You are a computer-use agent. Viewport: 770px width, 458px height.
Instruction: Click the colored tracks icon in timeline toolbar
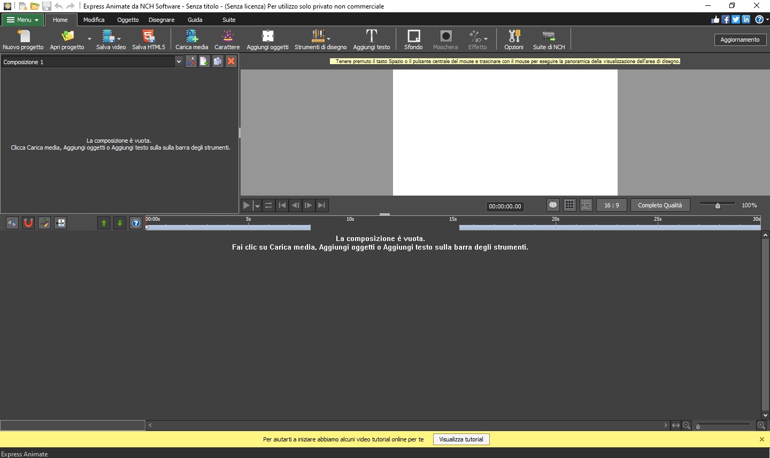point(44,223)
